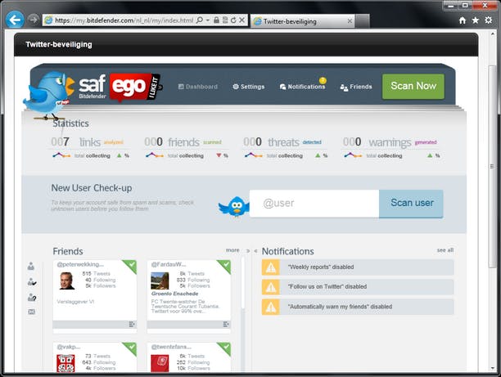The image size is (501, 377).
Task: Open the "Weekly reports" disabled notification
Action: click(358, 267)
